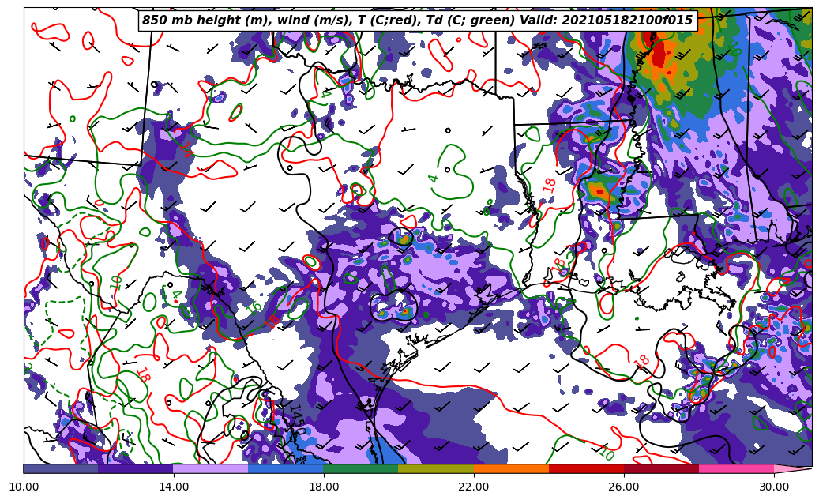Select the orange segment of the colorbar

(x=511, y=468)
